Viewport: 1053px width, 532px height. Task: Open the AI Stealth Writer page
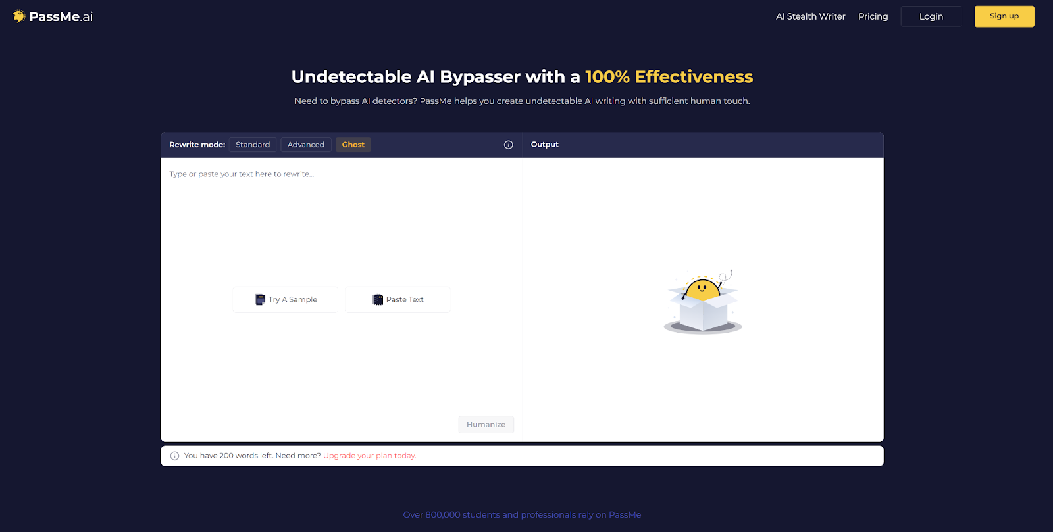tap(810, 16)
